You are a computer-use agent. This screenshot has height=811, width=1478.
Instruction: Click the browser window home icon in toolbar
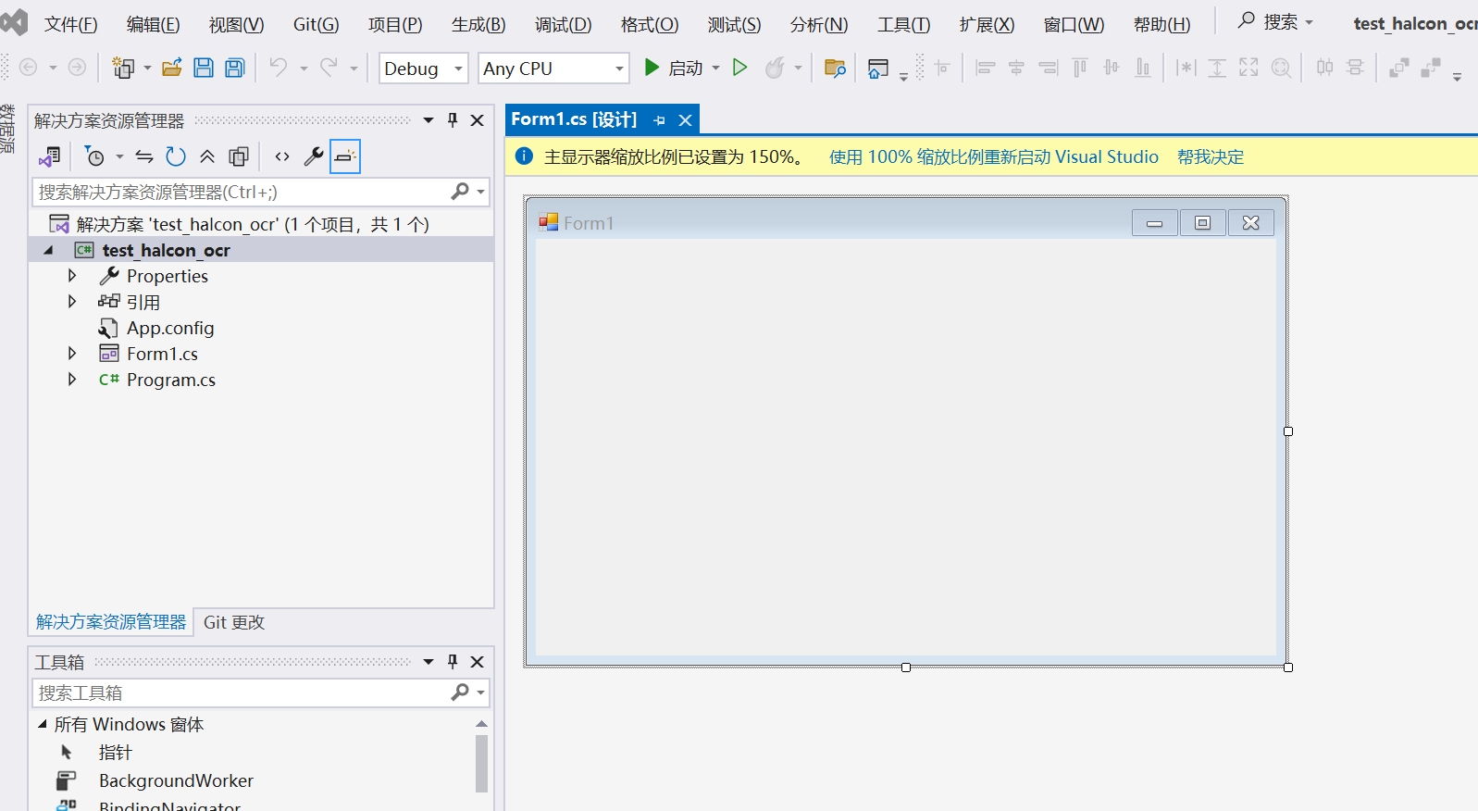(x=877, y=68)
